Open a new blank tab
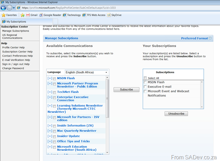Image resolution: width=220 pixels, height=161 pixels. click(55, 22)
